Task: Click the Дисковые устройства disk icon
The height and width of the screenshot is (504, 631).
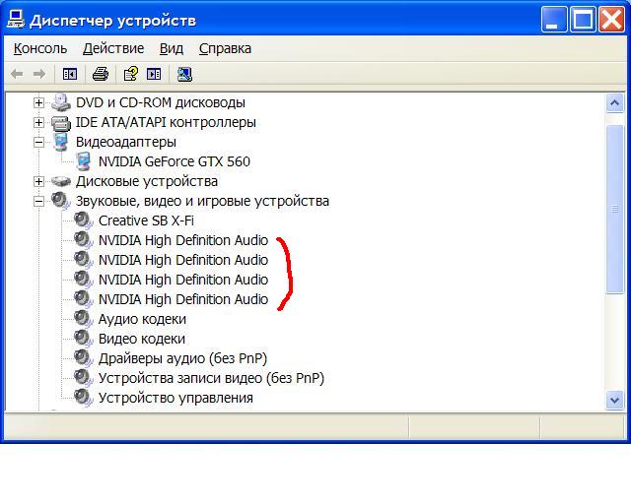Action: click(61, 181)
